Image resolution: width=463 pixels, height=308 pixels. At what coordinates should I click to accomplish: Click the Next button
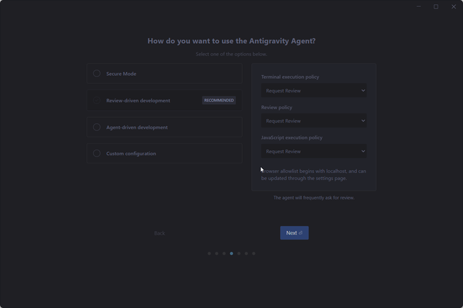click(294, 233)
